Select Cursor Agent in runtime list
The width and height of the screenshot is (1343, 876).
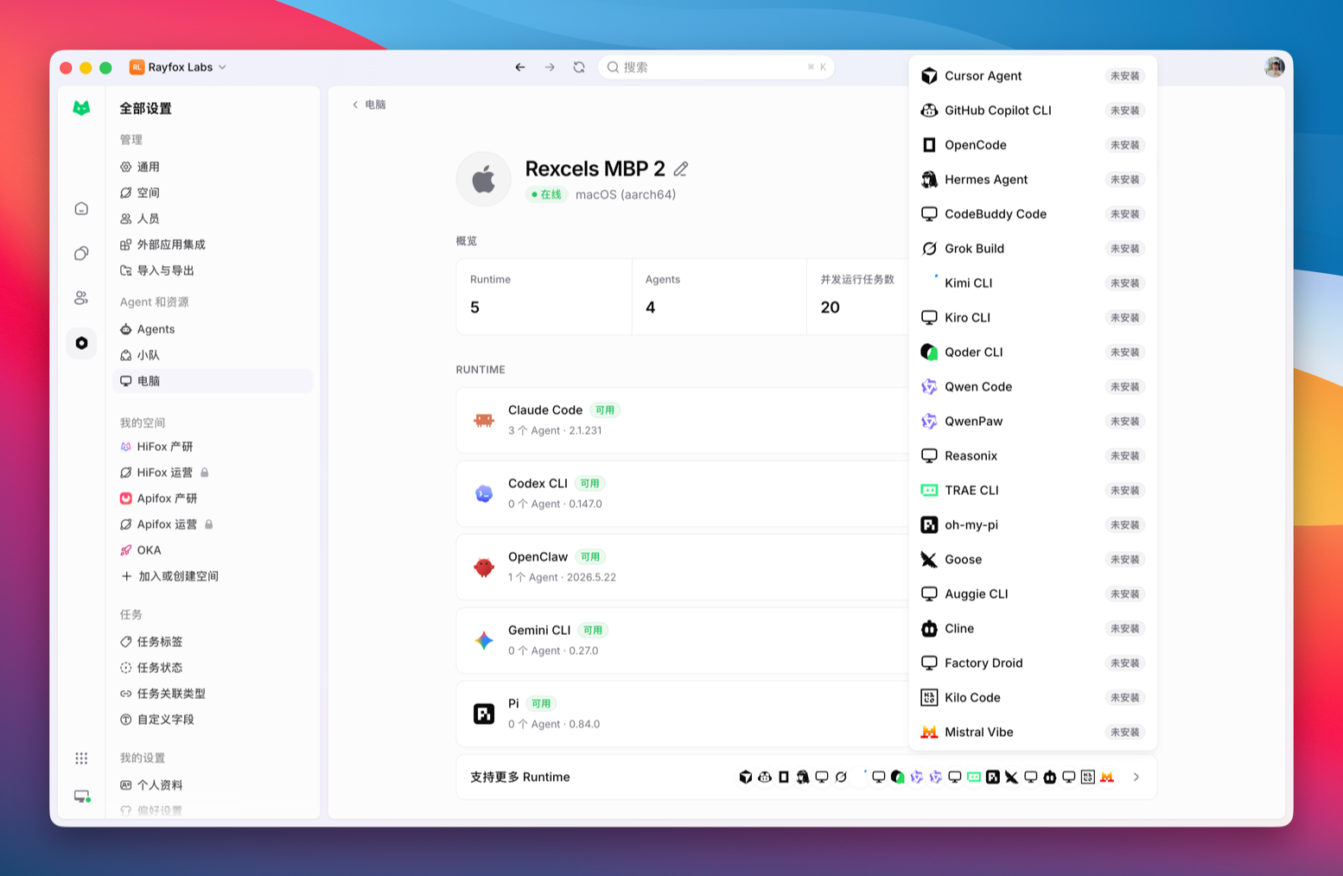click(1033, 76)
